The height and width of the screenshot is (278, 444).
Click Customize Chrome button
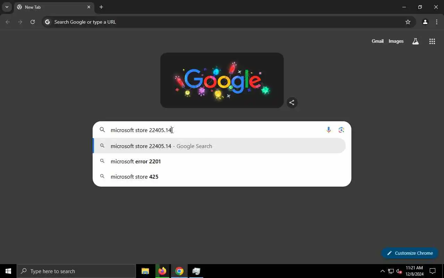tap(410, 253)
